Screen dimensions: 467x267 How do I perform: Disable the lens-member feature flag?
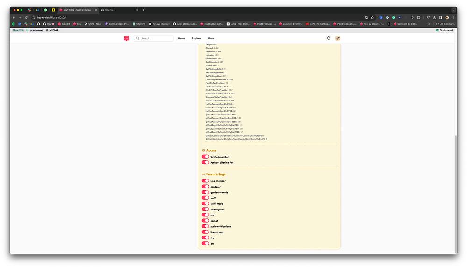click(205, 181)
